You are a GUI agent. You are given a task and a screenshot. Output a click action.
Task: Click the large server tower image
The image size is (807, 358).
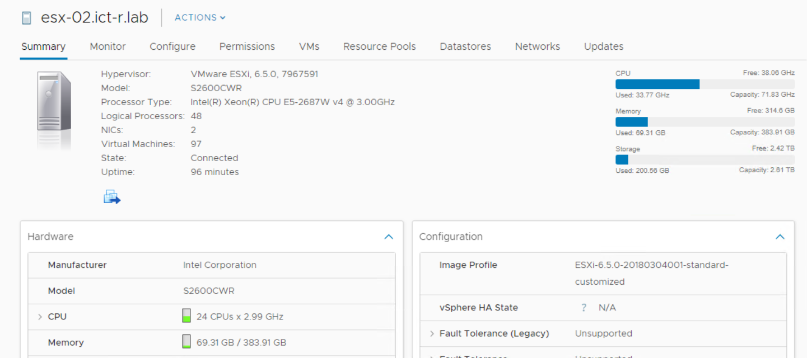(54, 110)
